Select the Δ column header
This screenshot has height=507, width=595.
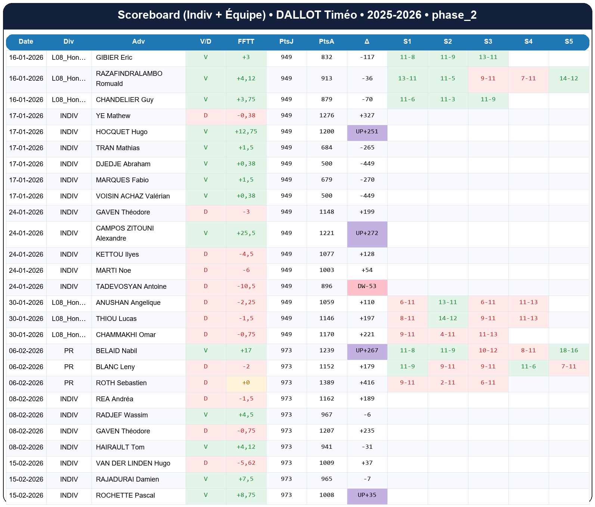click(367, 41)
